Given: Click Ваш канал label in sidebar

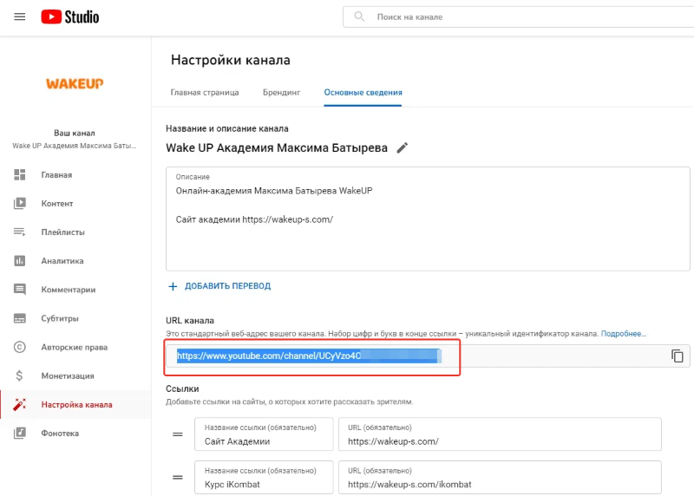Looking at the screenshot, I should tap(75, 133).
